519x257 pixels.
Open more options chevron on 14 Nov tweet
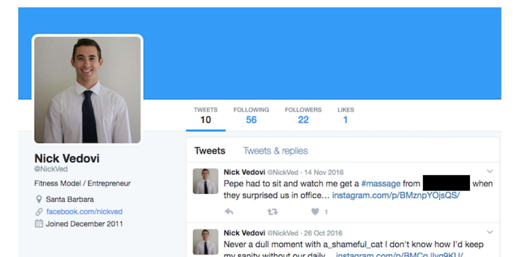(490, 171)
